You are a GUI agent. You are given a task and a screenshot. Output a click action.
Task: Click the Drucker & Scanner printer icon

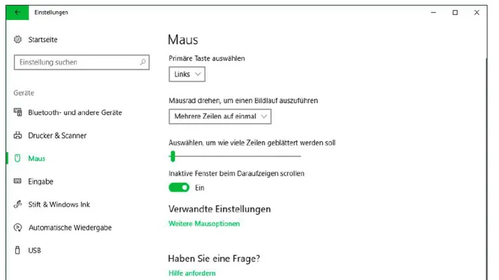(18, 135)
